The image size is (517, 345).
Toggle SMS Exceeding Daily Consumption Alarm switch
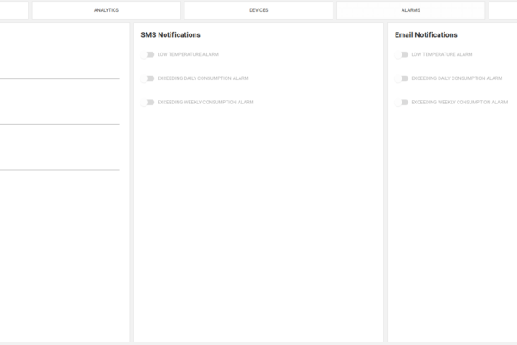click(148, 78)
